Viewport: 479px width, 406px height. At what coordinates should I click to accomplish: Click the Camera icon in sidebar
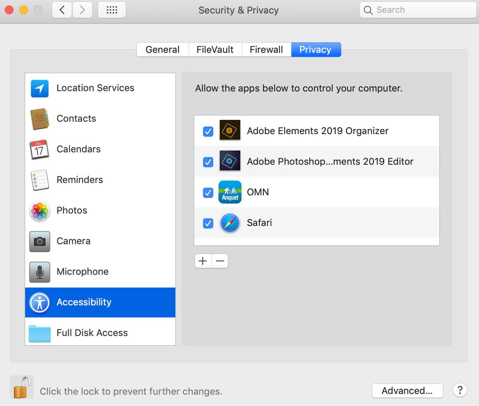coord(40,241)
